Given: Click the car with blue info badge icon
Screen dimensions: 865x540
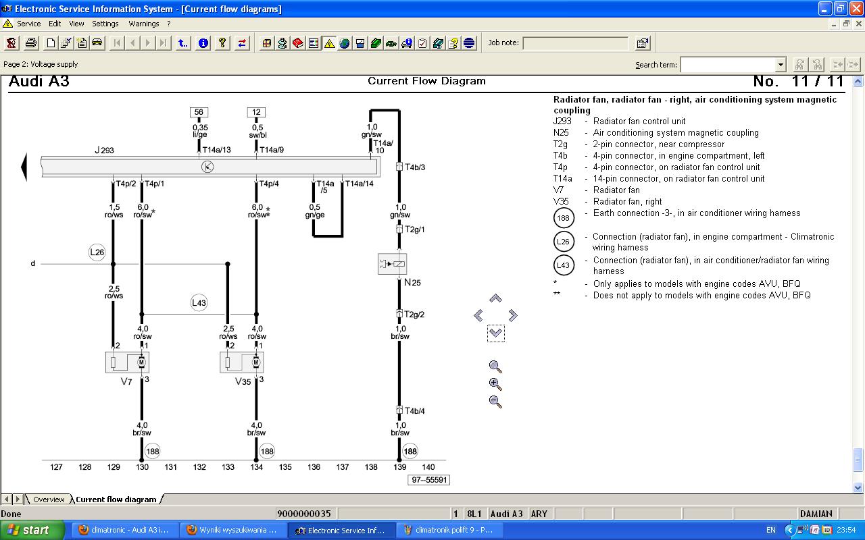Looking at the screenshot, I should point(407,43).
